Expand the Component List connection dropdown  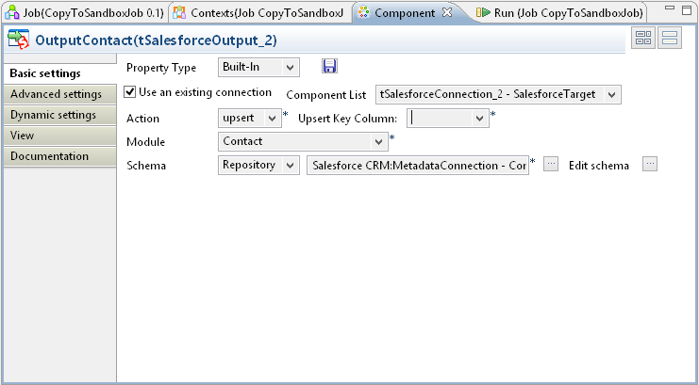click(498, 94)
